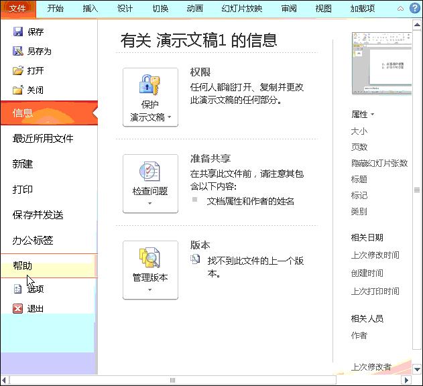This screenshot has width=423, height=386.
Task: Click the 退出 menu label
Action: [x=36, y=308]
